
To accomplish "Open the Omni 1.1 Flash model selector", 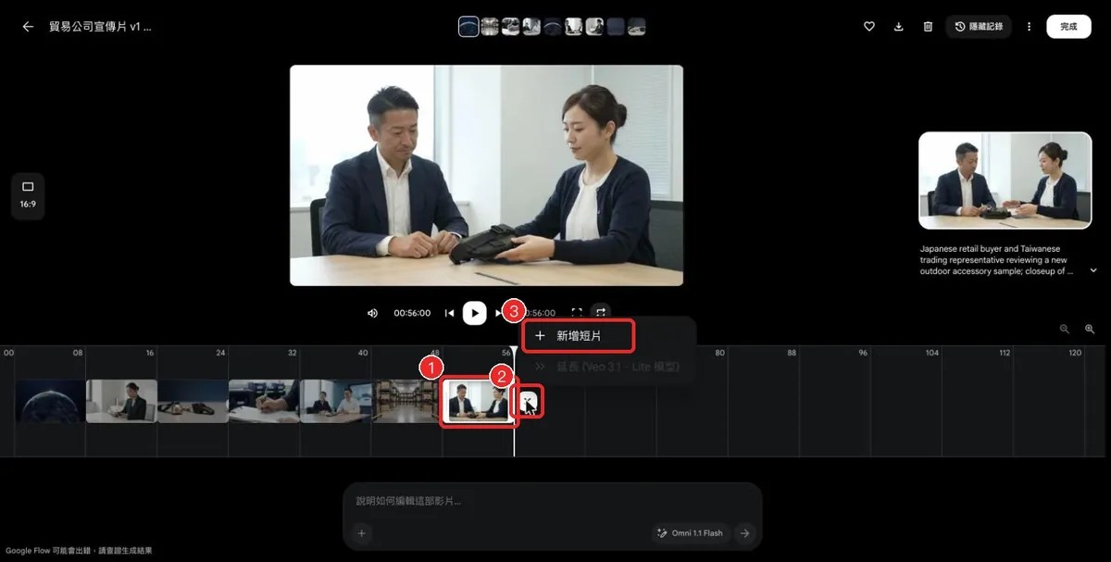I will (x=690, y=533).
